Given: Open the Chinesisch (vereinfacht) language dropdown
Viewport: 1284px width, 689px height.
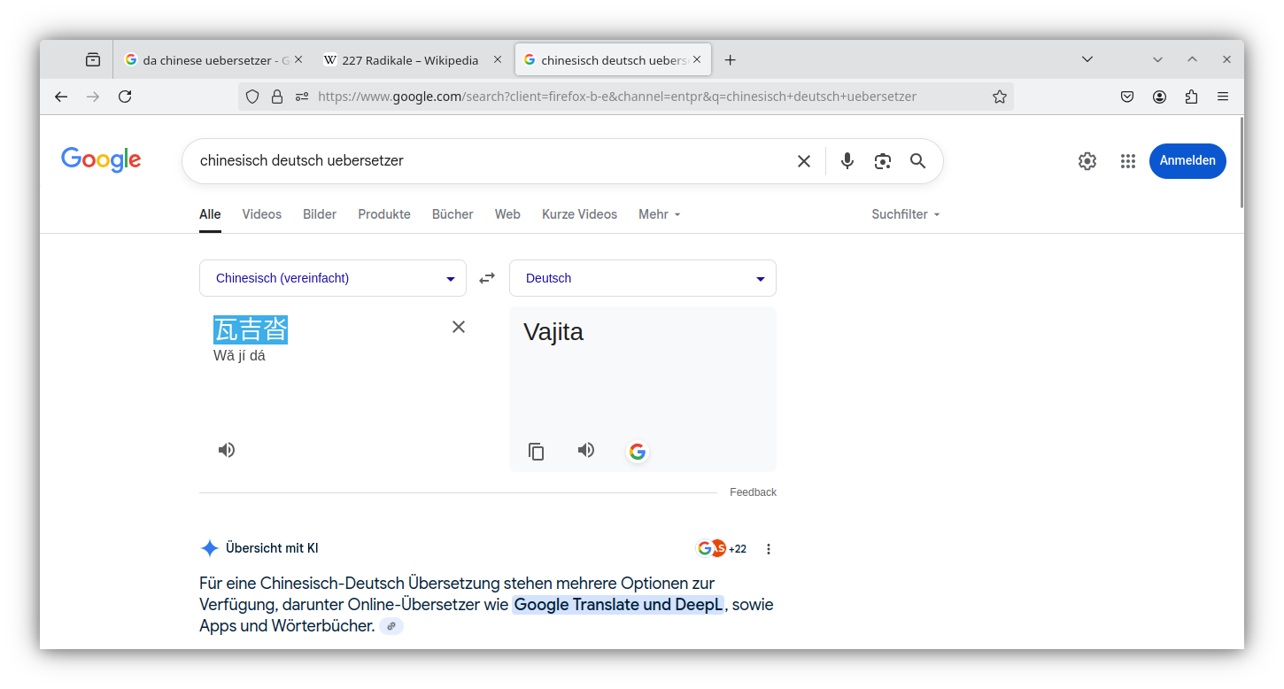Looking at the screenshot, I should 332,277.
